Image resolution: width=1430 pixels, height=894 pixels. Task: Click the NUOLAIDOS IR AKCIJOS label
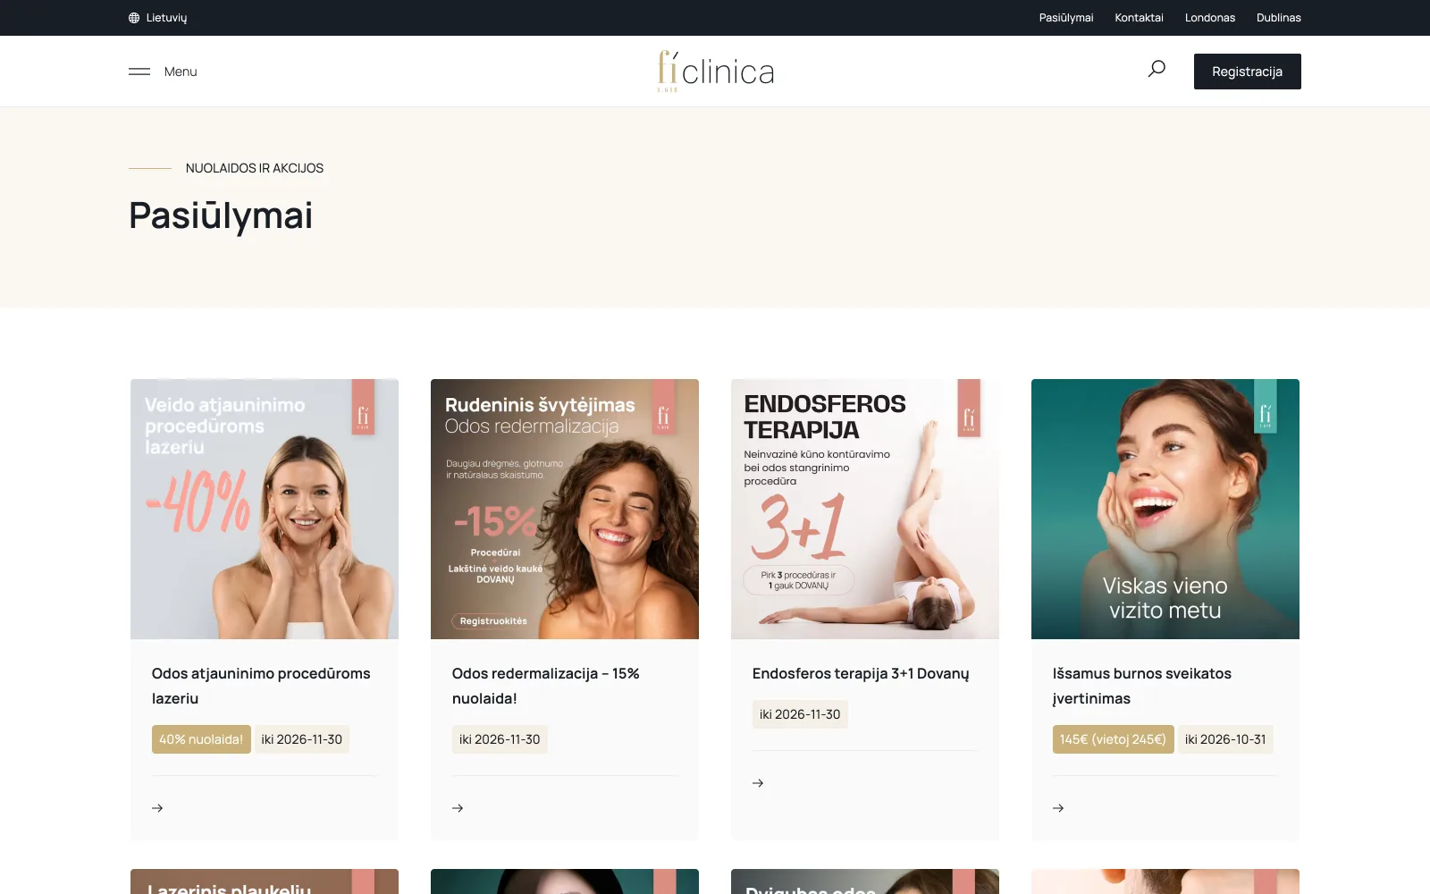coord(255,168)
